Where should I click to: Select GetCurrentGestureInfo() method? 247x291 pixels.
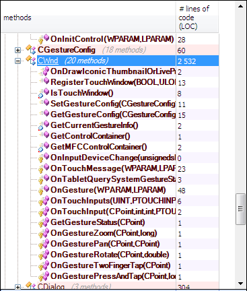pos(94,125)
